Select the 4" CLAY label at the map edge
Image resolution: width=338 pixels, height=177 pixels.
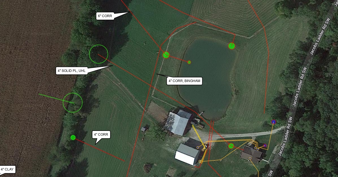[7, 169]
